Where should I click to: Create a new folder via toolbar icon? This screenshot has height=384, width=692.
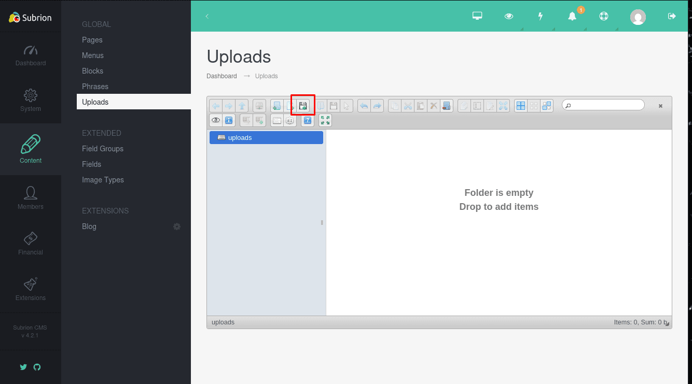click(x=277, y=106)
